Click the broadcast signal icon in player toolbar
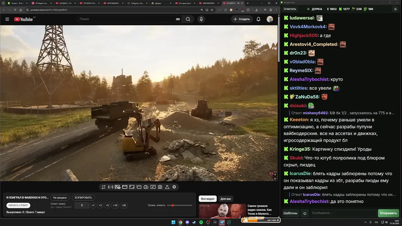Screen dimensions: 402x226 [111, 187]
